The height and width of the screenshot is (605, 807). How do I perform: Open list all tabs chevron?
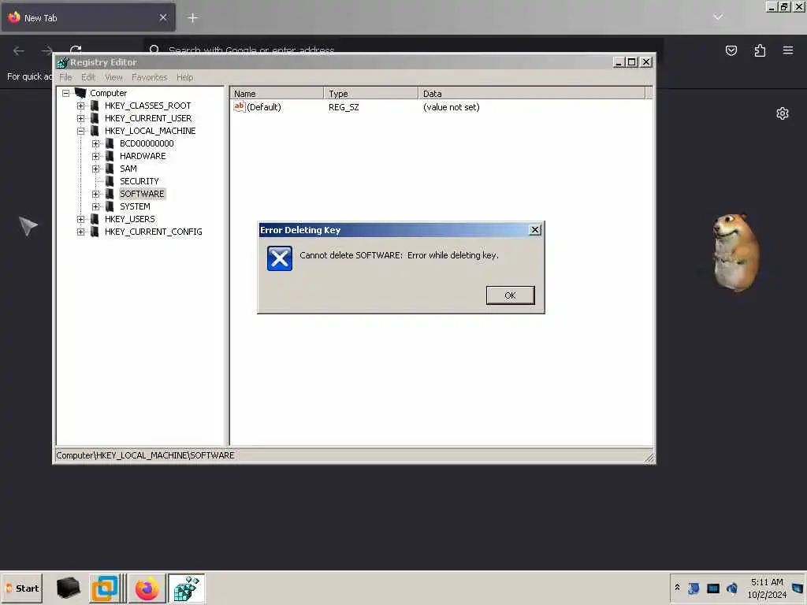tap(718, 17)
